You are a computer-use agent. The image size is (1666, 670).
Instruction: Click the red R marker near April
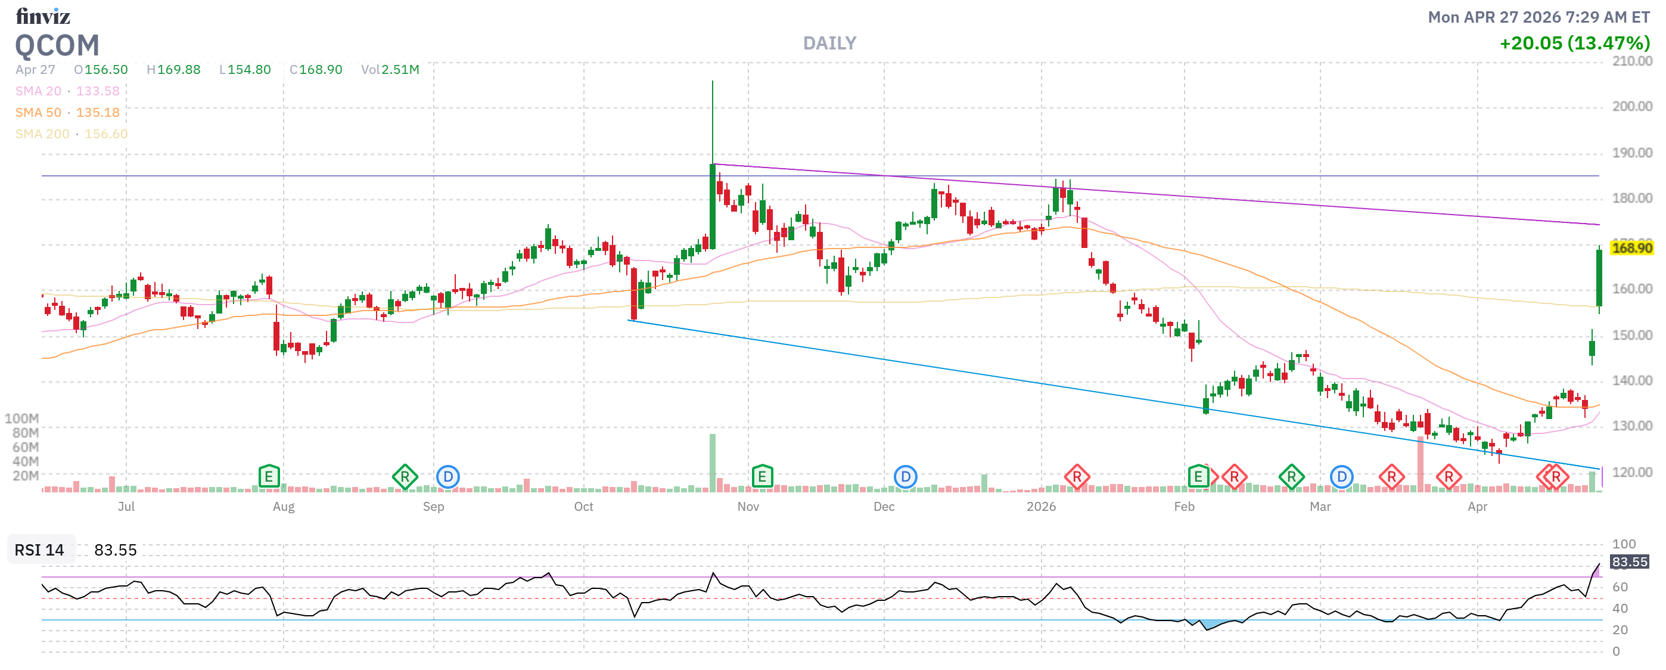[1559, 477]
